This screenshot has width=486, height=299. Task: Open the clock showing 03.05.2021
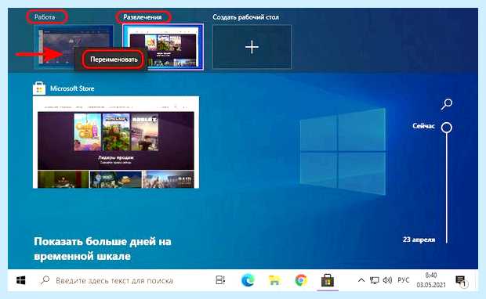point(431,280)
